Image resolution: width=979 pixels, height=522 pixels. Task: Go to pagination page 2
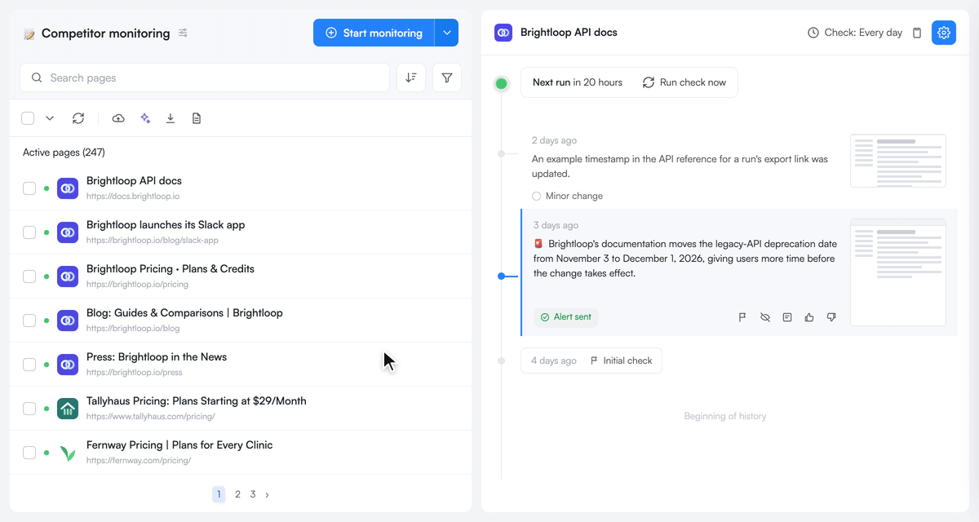(x=237, y=494)
